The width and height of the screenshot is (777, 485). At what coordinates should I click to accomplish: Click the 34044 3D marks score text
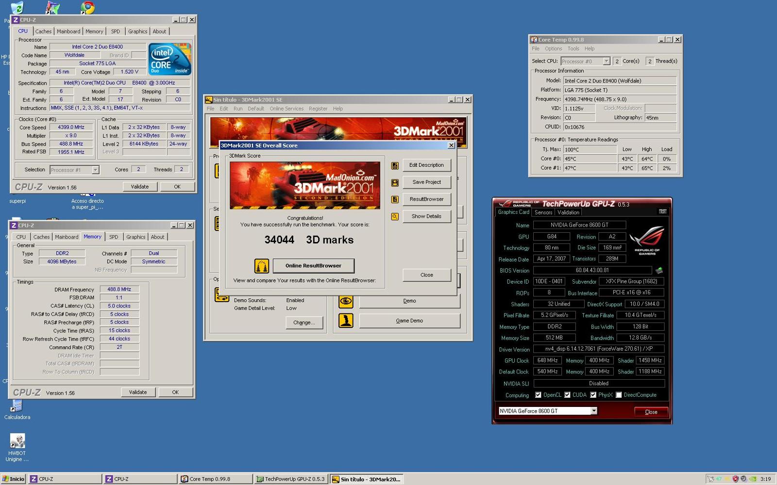(309, 240)
